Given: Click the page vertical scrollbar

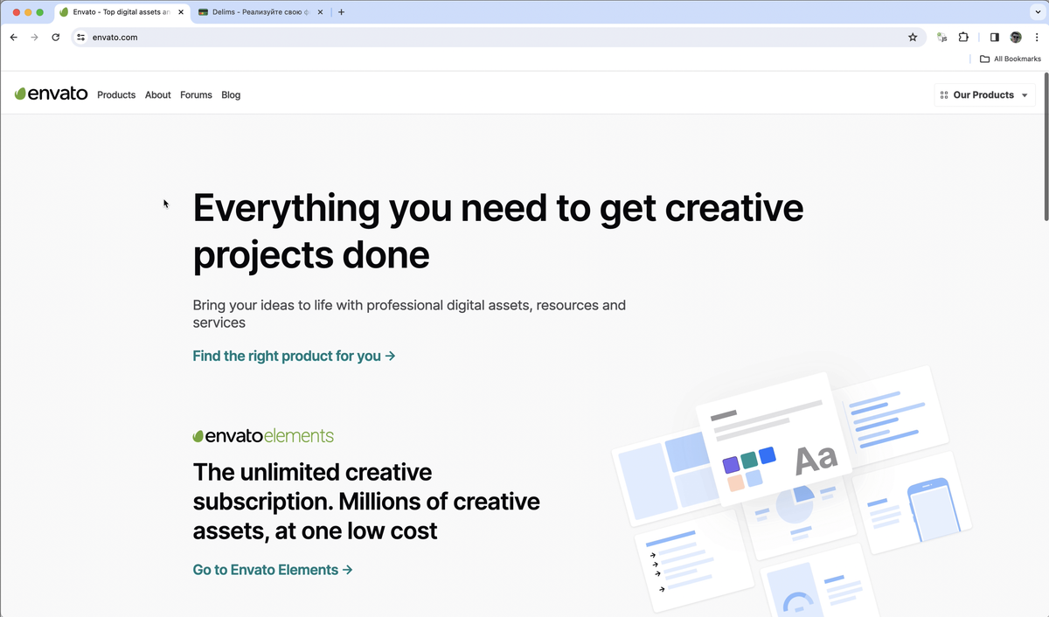Looking at the screenshot, I should point(1046,147).
